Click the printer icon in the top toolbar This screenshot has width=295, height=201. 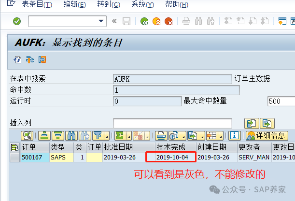tap(186, 21)
